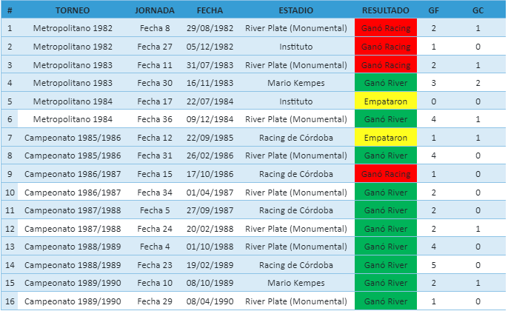Select Instituto stadium in row 5
The width and height of the screenshot is (508, 311).
pos(295,101)
